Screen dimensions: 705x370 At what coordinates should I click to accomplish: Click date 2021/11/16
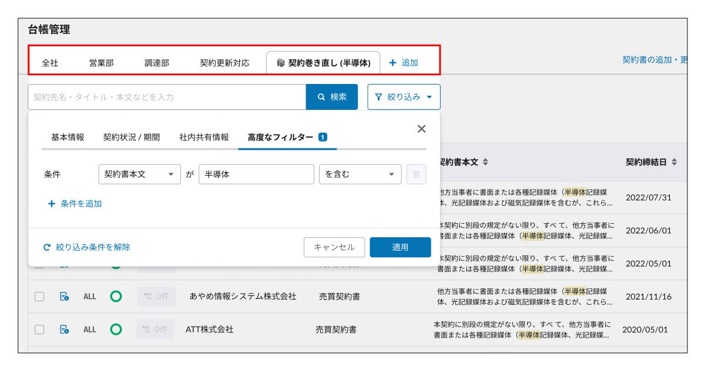[x=648, y=297]
